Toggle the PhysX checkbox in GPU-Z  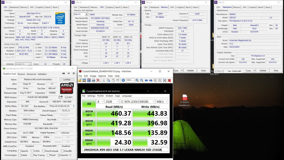[48, 155]
